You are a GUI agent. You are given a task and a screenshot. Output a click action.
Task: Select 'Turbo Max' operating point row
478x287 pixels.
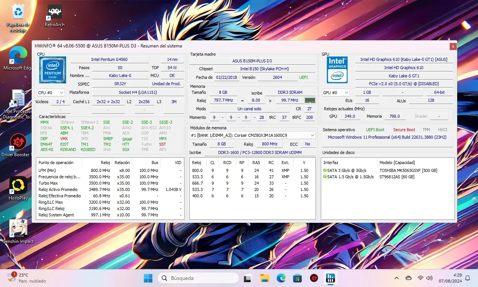coord(110,183)
